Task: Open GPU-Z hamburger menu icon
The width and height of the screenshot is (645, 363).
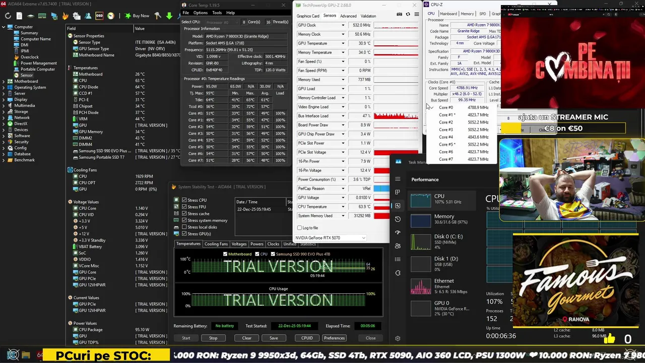Action: tap(417, 15)
